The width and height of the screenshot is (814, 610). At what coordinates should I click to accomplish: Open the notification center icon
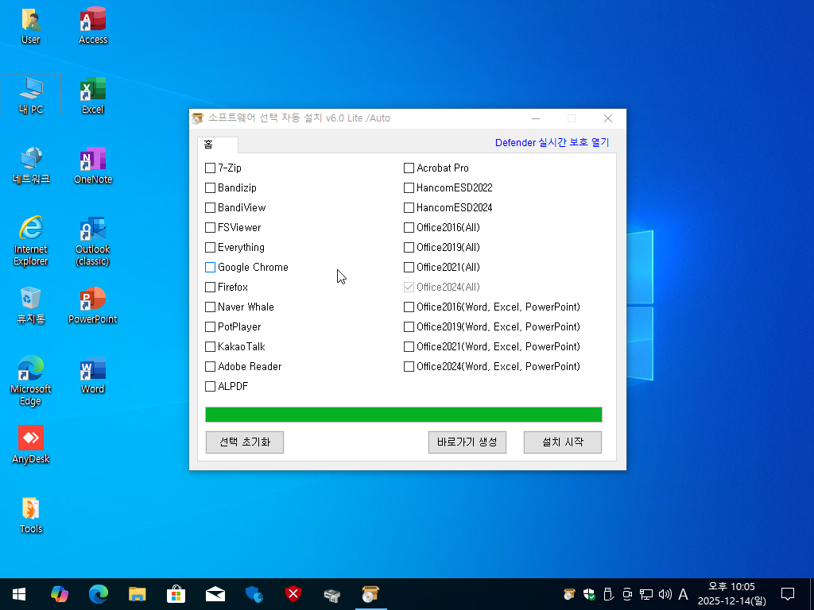(788, 594)
